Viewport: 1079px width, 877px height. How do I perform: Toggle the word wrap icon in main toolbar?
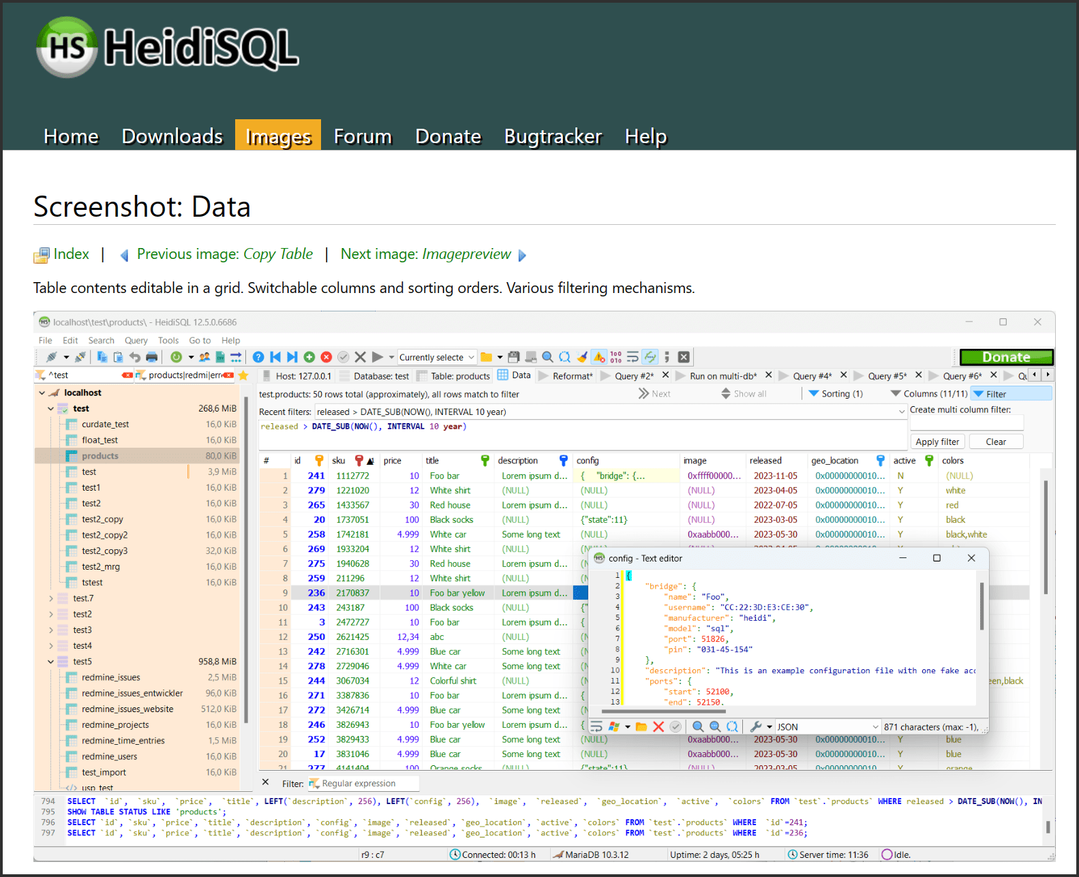pyautogui.click(x=633, y=357)
